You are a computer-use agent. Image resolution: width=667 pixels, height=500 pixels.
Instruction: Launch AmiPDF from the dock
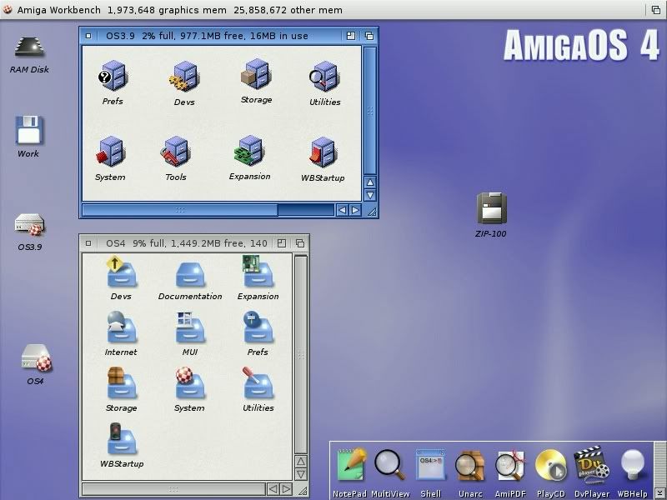click(510, 472)
